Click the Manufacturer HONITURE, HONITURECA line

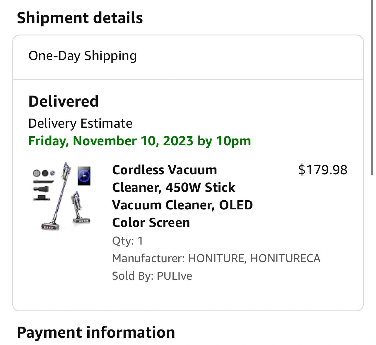tap(216, 258)
